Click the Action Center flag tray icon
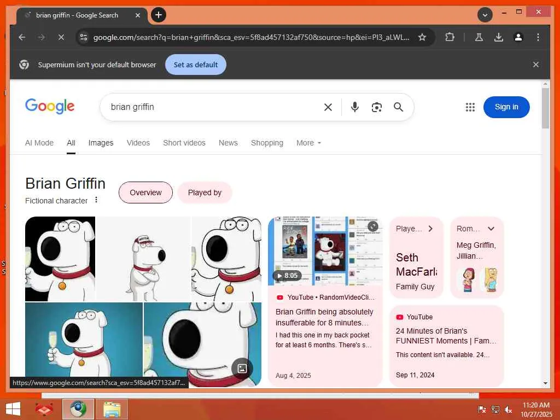Screen dimensions: 560x420 482,409
